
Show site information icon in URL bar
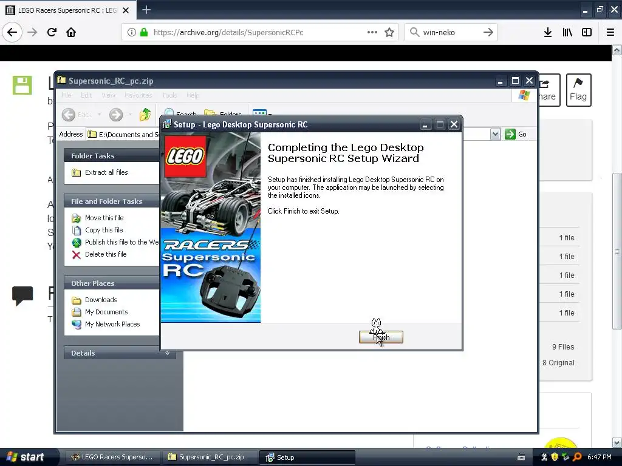click(131, 32)
